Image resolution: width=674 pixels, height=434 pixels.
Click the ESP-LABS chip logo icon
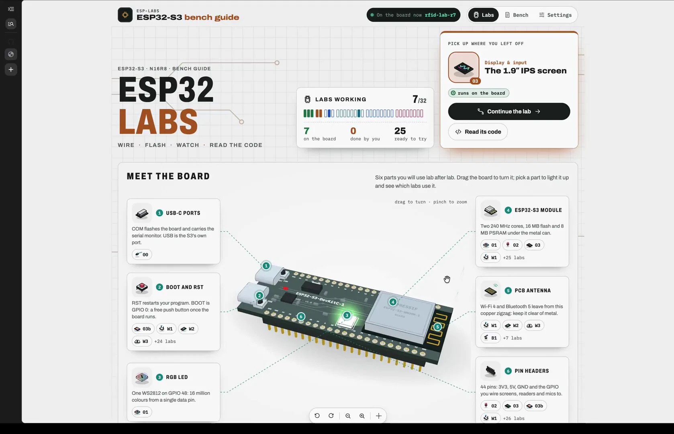coord(125,15)
